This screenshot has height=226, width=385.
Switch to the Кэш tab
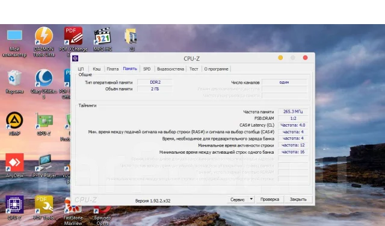tap(96, 69)
